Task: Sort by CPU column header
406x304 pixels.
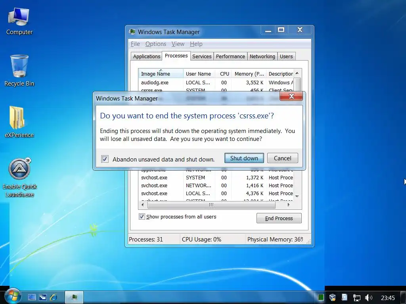Action: pos(223,74)
